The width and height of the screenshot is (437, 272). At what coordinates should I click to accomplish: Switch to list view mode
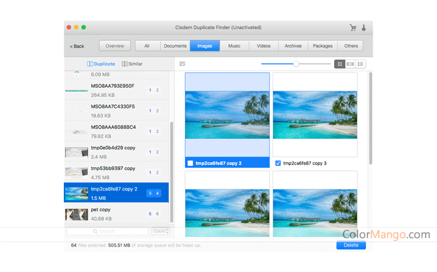click(x=361, y=64)
